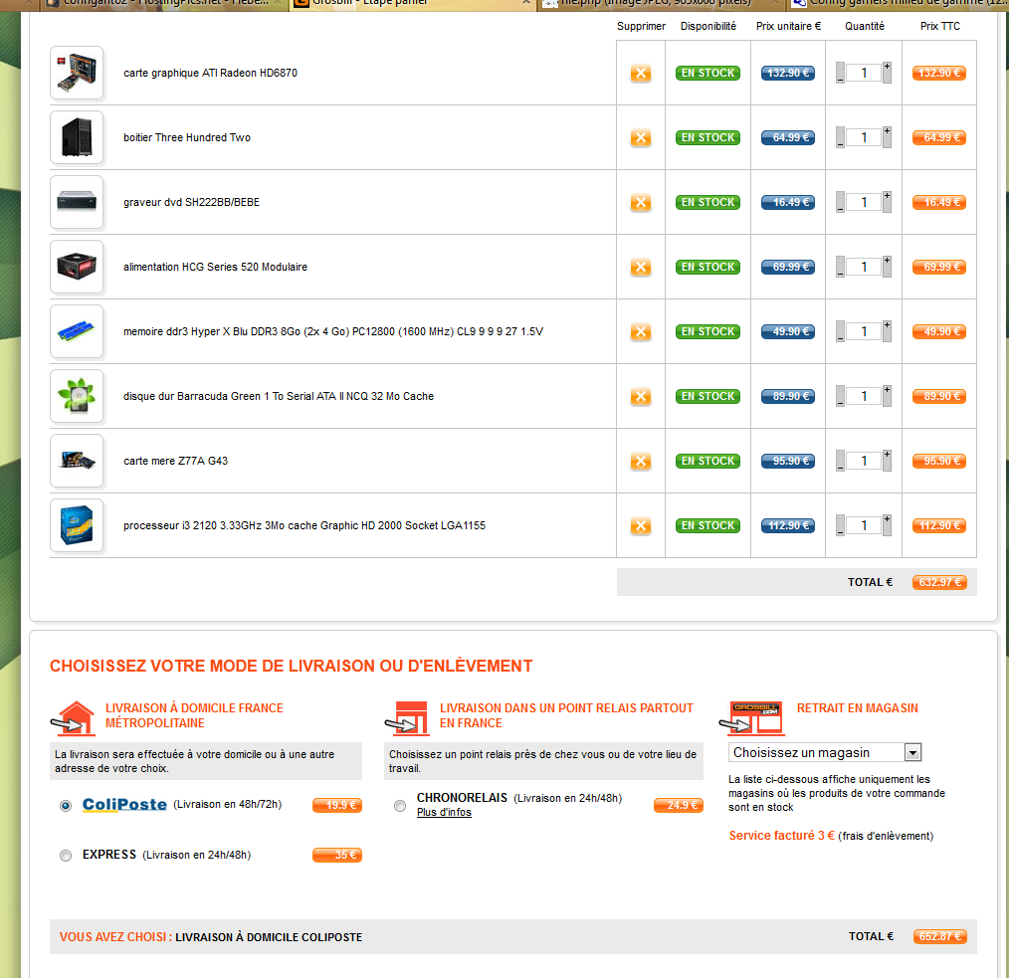Delete the alimentation HCG Series 520 row
Screen dimensions: 1009x978
(640, 268)
